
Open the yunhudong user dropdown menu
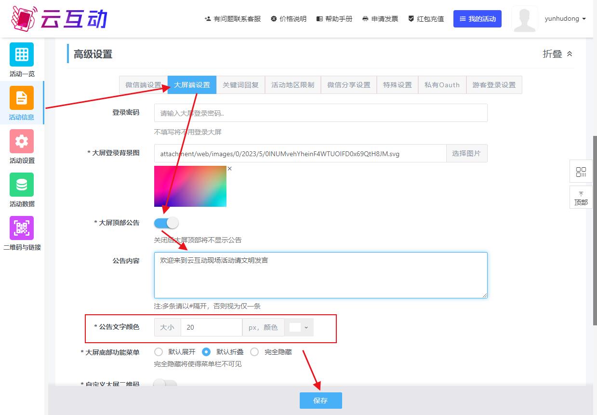click(565, 19)
